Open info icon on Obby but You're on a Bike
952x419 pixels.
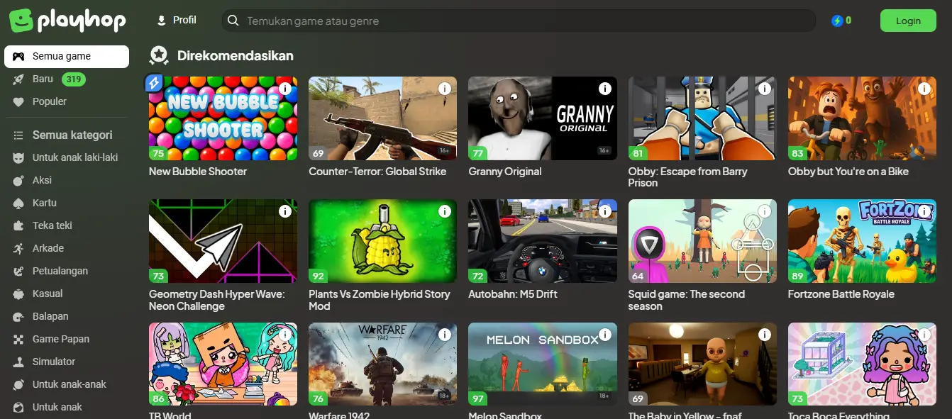point(924,89)
